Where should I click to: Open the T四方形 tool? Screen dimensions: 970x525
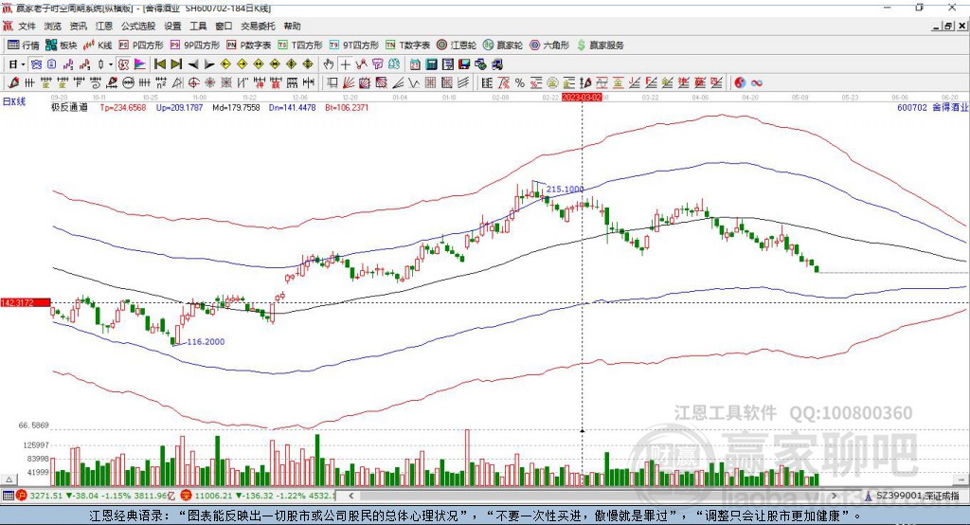pos(300,45)
